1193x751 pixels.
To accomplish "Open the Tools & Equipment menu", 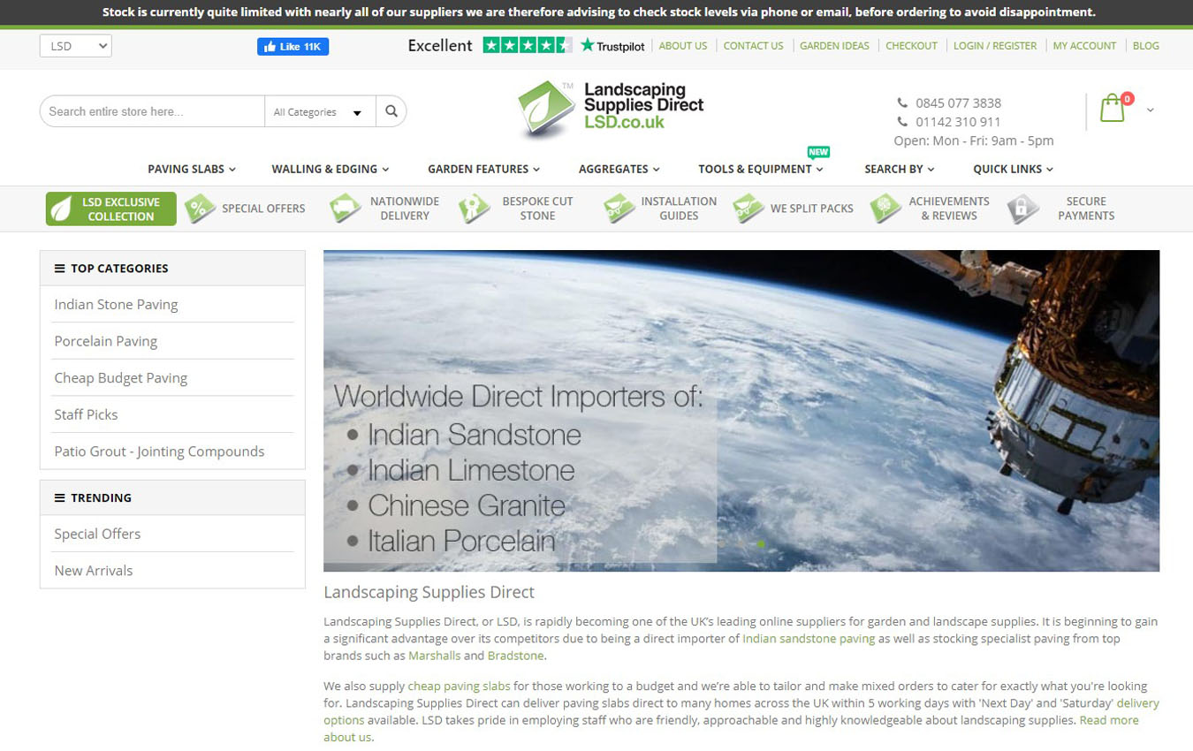I will pyautogui.click(x=760, y=169).
